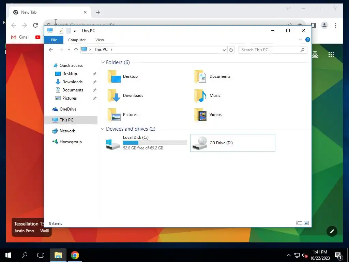Image resolution: width=349 pixels, height=262 pixels.
Task: Open the Computer ribbon tab
Action: [77, 40]
